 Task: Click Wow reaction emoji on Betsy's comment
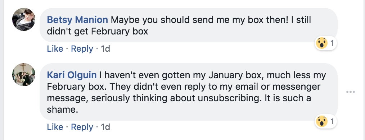coord(322,43)
